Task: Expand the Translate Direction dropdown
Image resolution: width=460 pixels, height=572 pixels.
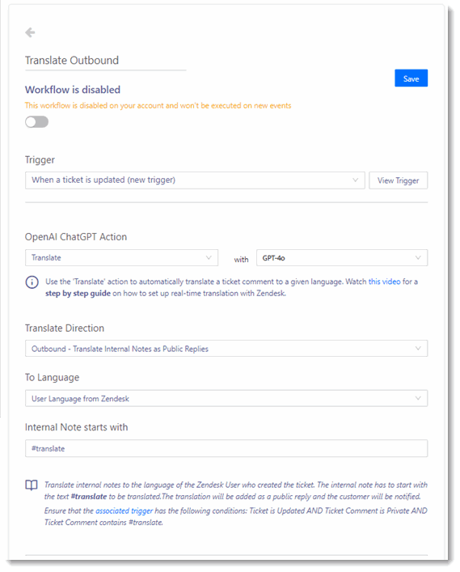Action: [226, 349]
